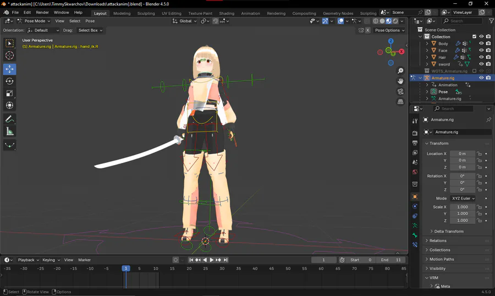Activate the Move tool
This screenshot has height=296, width=495.
9,69
